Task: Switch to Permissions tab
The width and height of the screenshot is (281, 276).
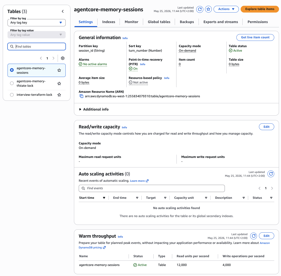Action: [257, 22]
